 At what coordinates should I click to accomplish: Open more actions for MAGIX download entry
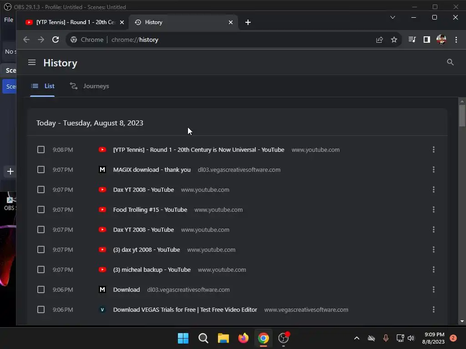point(433,170)
